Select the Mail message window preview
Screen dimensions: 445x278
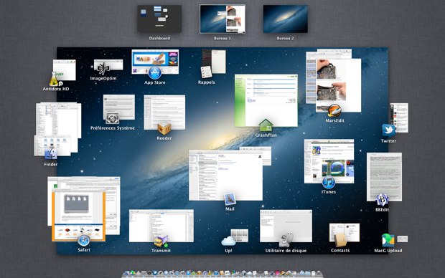click(225, 176)
